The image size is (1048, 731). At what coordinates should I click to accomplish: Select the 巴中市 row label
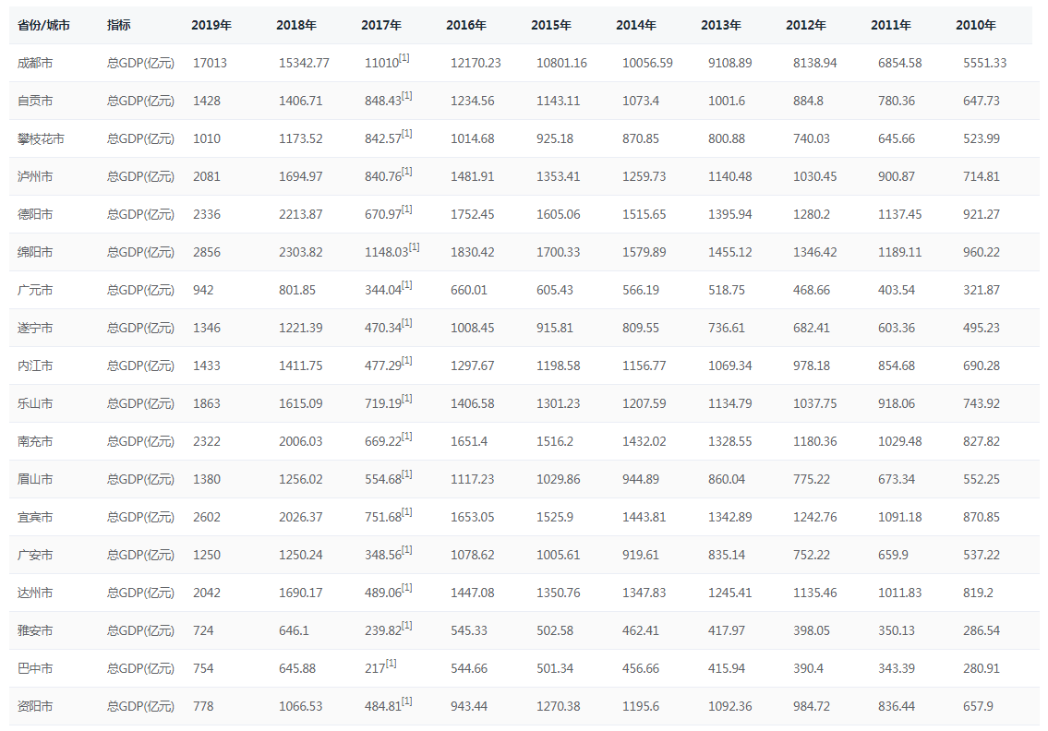click(x=35, y=668)
